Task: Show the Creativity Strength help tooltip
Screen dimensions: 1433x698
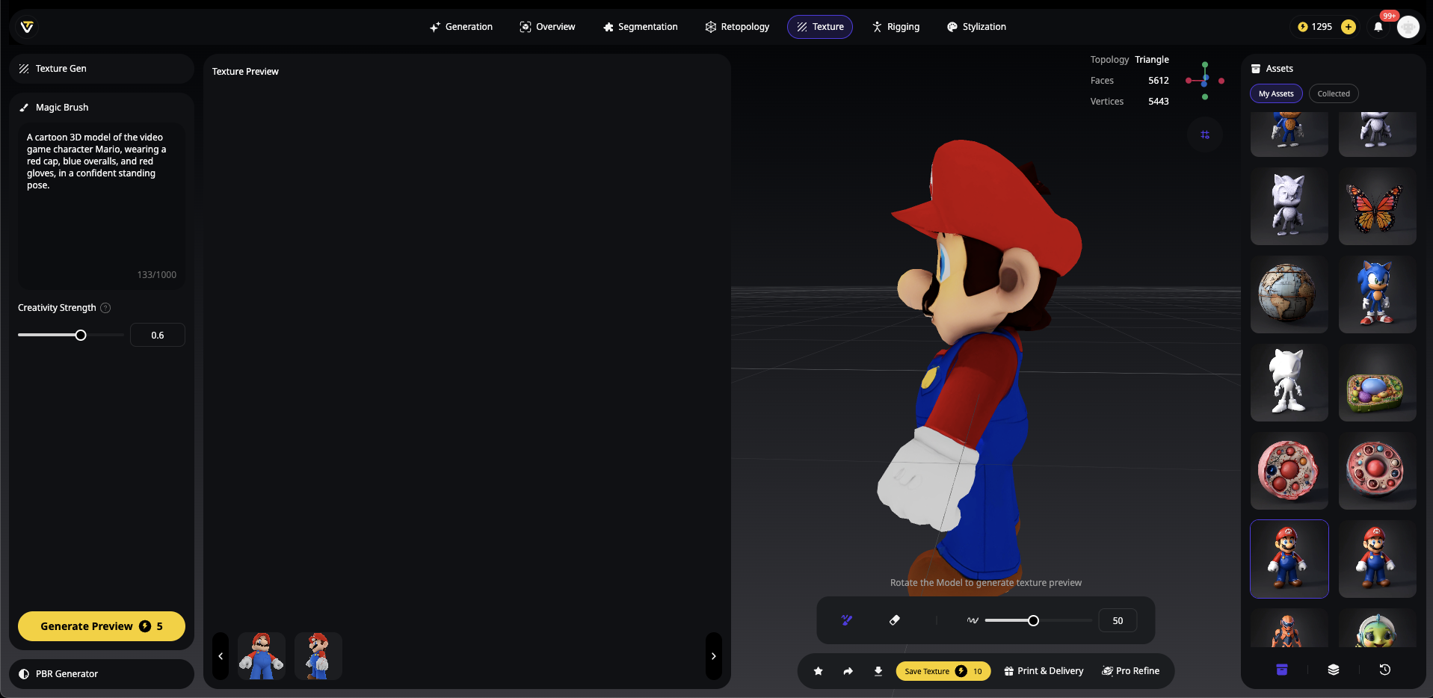Action: point(105,308)
